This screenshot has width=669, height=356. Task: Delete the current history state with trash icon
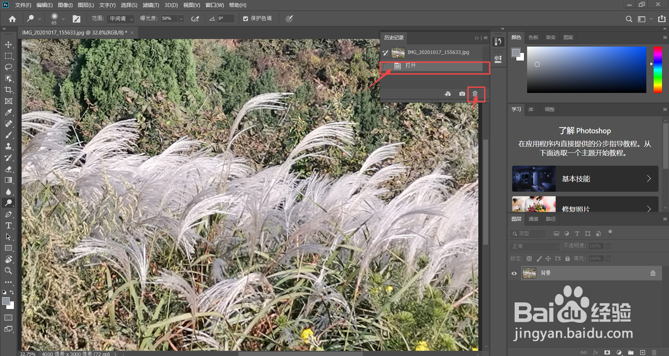[x=475, y=94]
